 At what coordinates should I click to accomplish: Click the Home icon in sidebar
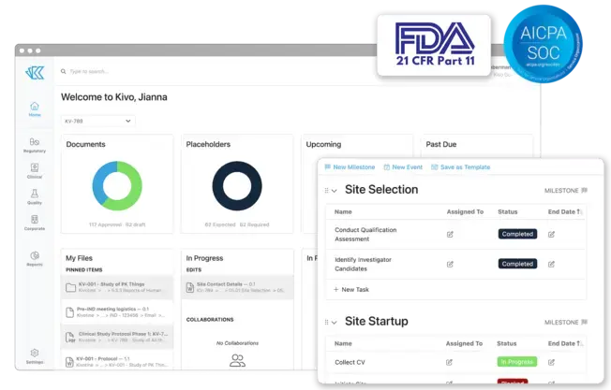click(x=35, y=108)
